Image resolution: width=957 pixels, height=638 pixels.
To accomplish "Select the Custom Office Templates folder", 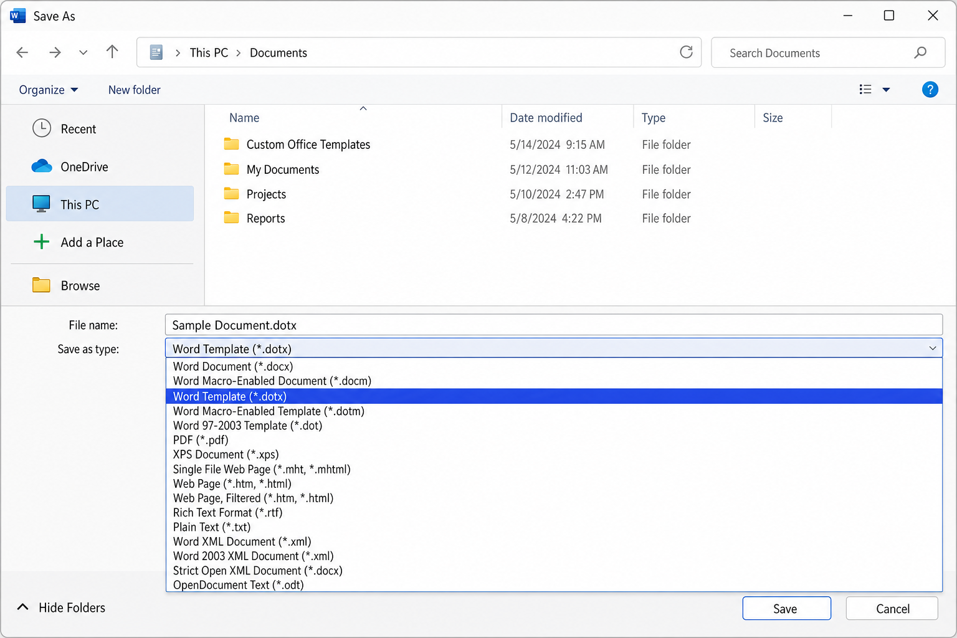I will tap(308, 145).
